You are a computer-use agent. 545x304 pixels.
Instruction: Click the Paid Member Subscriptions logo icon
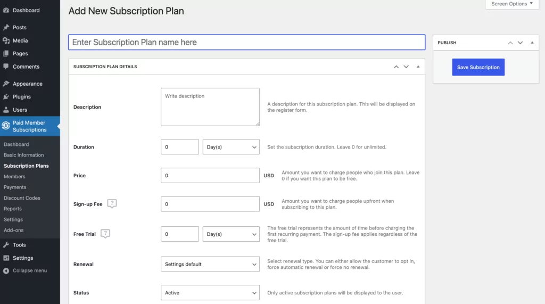pyautogui.click(x=6, y=126)
